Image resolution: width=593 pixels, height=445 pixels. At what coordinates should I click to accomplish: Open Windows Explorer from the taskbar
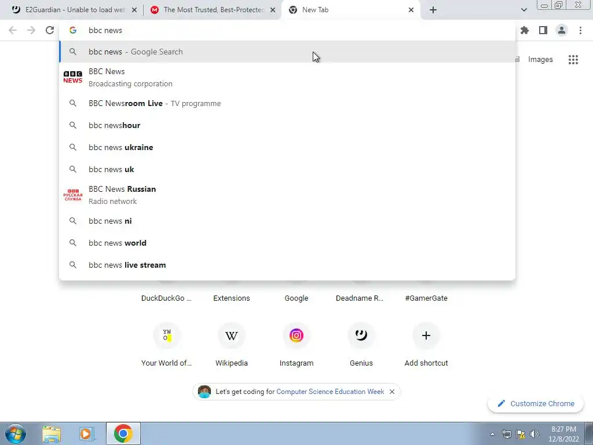[52, 434]
